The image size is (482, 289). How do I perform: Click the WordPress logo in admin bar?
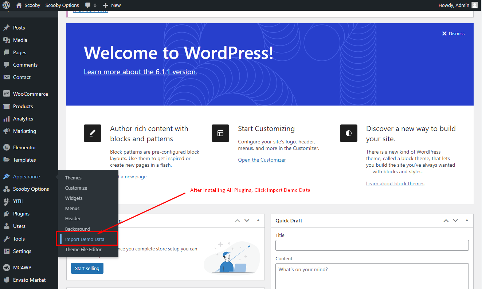(6, 5)
